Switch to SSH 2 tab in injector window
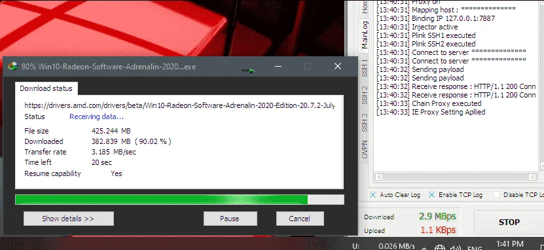 (364, 95)
